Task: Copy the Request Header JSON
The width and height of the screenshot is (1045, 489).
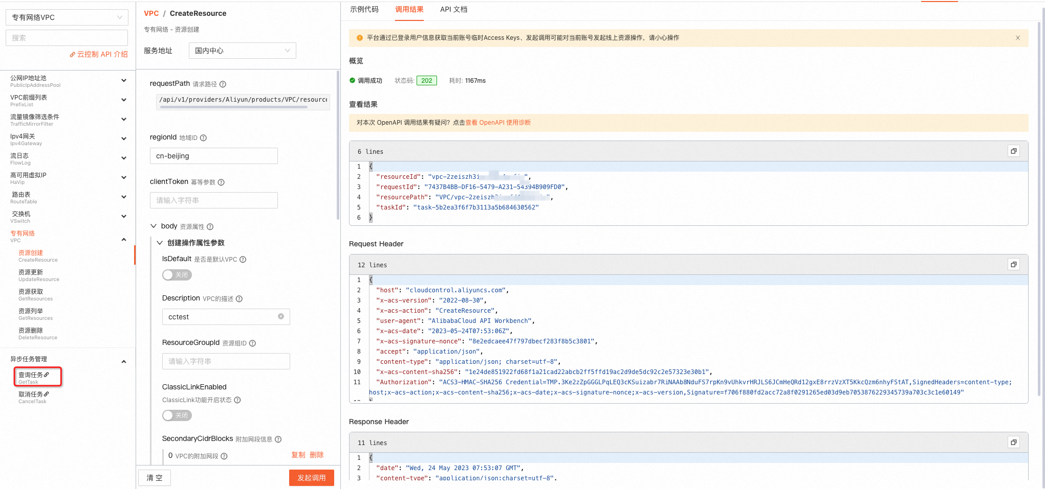Action: 1014,264
